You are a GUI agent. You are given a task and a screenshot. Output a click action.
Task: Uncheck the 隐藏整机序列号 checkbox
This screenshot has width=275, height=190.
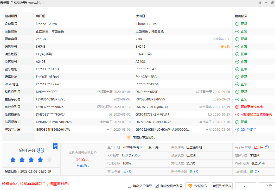[x=157, y=186]
